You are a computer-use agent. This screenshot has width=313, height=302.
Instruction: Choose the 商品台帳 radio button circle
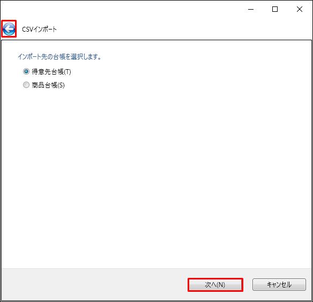(x=26, y=85)
